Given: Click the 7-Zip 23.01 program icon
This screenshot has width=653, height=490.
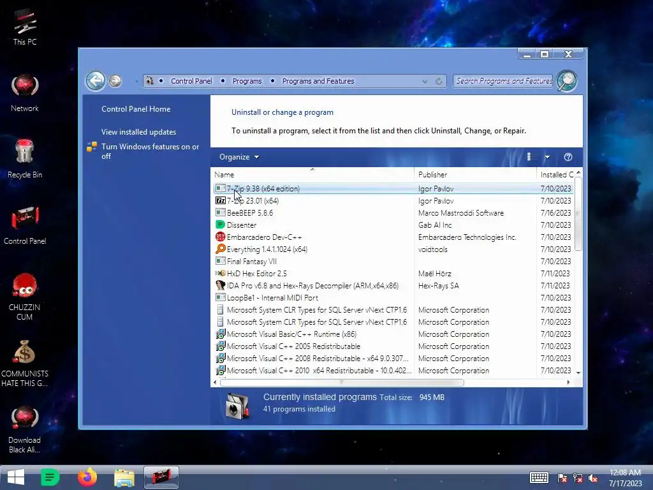Looking at the screenshot, I should click(x=220, y=200).
